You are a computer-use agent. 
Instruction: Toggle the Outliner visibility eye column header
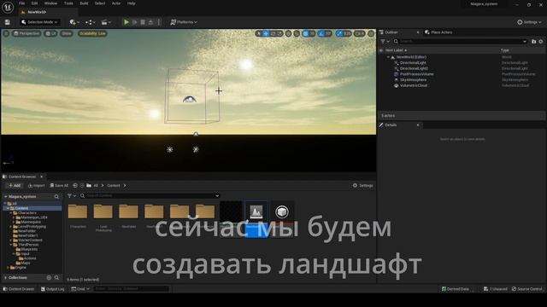coord(380,50)
